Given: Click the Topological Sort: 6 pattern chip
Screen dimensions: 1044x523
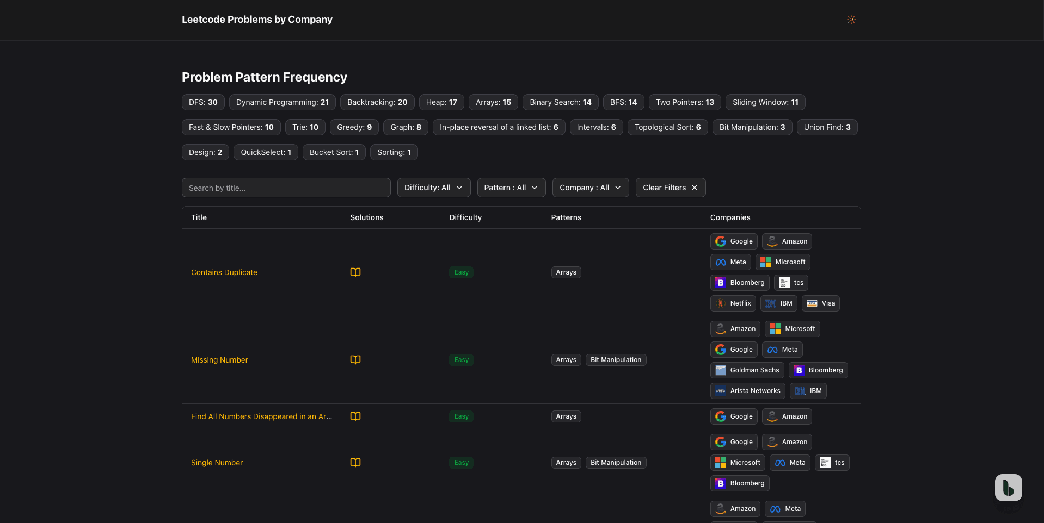Looking at the screenshot, I should 667,127.
